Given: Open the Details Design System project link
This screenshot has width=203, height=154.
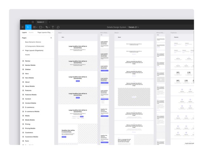Looking at the screenshot, I should coord(116,27).
